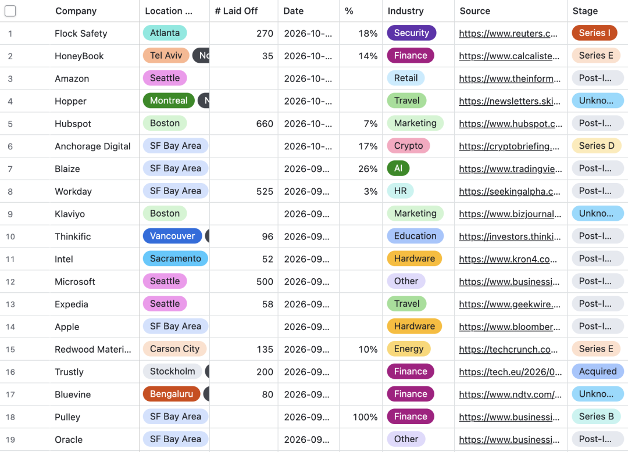
Task: Click the Bengaluru location tag
Action: [172, 394]
